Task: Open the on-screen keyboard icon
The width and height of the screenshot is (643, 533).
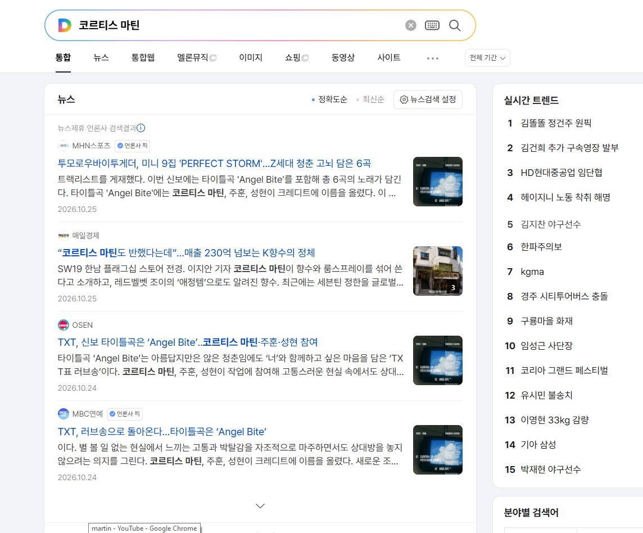Action: click(x=432, y=25)
